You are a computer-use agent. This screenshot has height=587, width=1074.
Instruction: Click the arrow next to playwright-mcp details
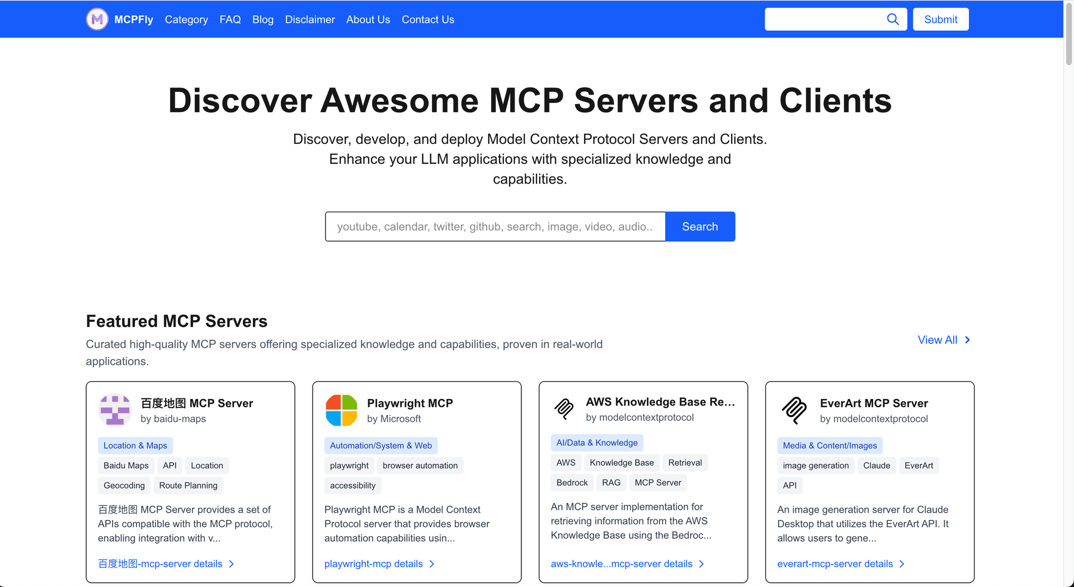pos(432,564)
